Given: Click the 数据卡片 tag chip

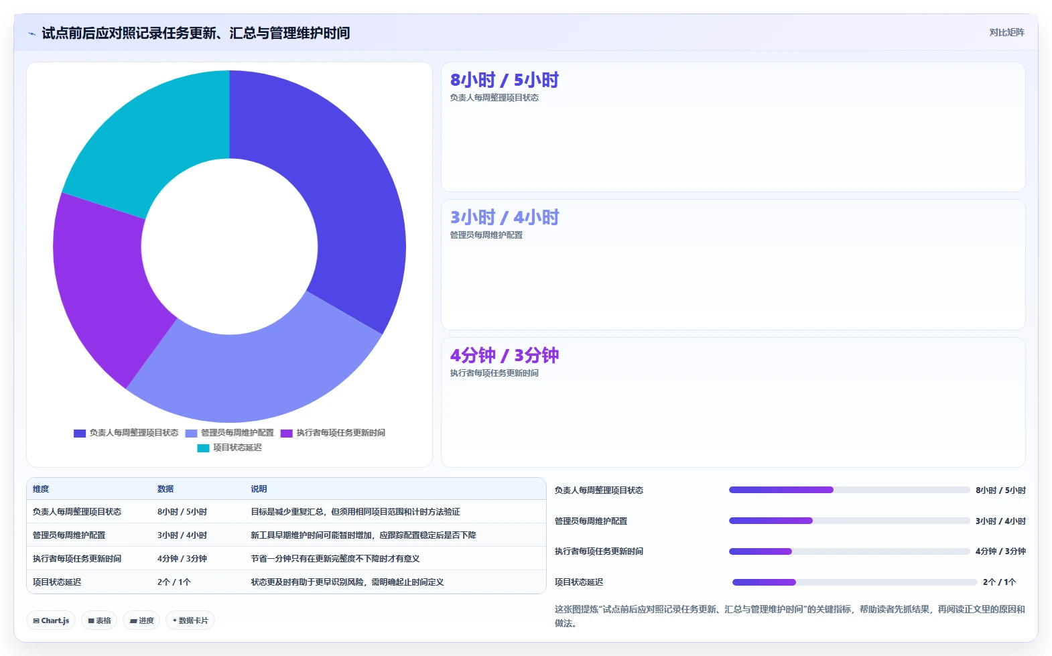Looking at the screenshot, I should click(x=190, y=620).
